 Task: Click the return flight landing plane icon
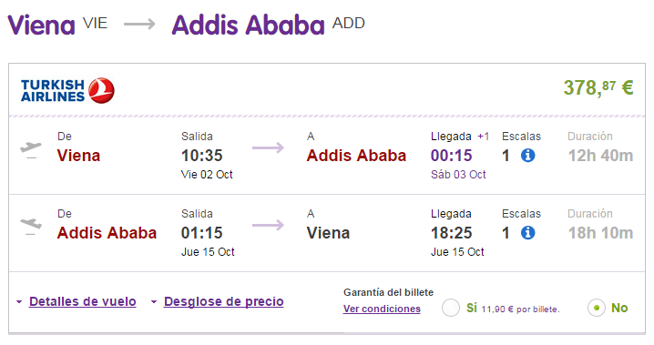pos(31,227)
